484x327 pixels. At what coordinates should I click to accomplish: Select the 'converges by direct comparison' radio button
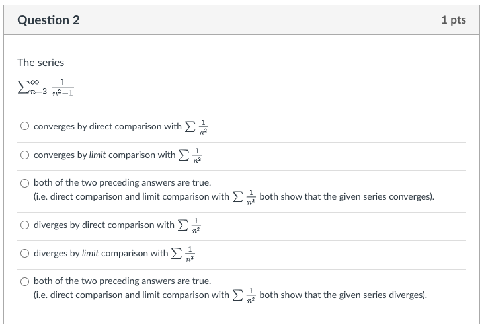(x=24, y=126)
